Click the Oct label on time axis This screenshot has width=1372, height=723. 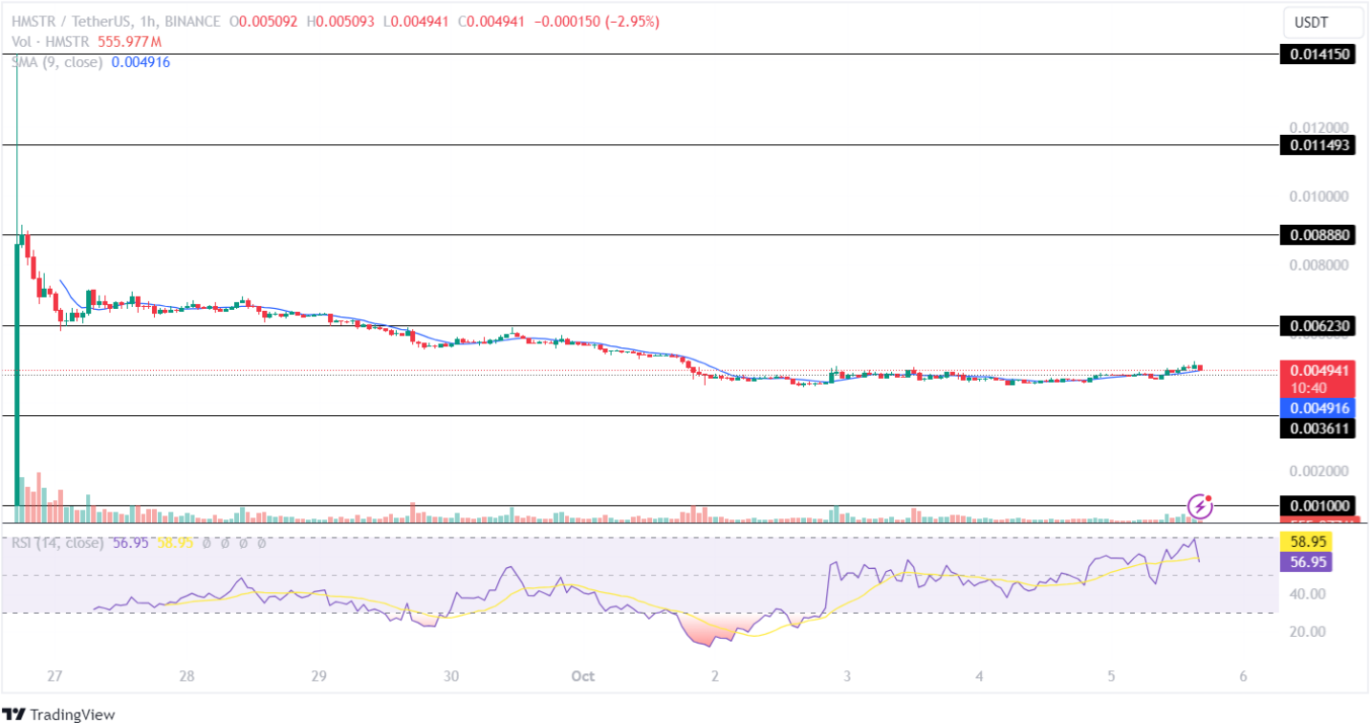tap(582, 676)
